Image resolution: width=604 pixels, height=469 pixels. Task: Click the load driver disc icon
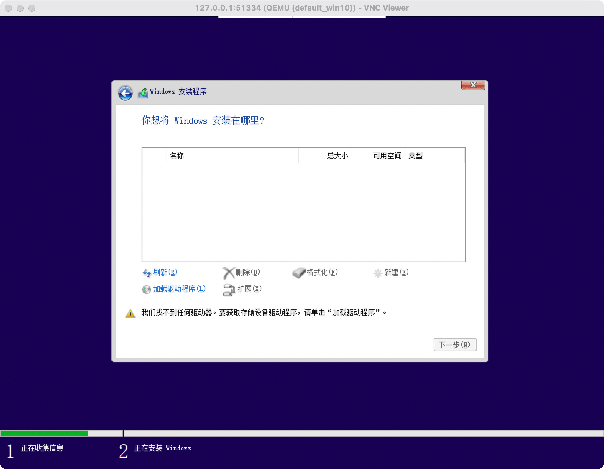[146, 290]
